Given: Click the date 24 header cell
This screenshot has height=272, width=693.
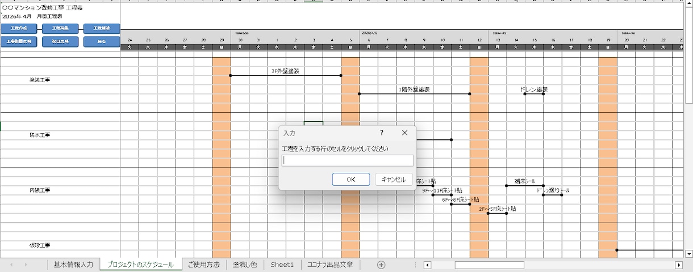Looking at the screenshot, I should point(130,40).
